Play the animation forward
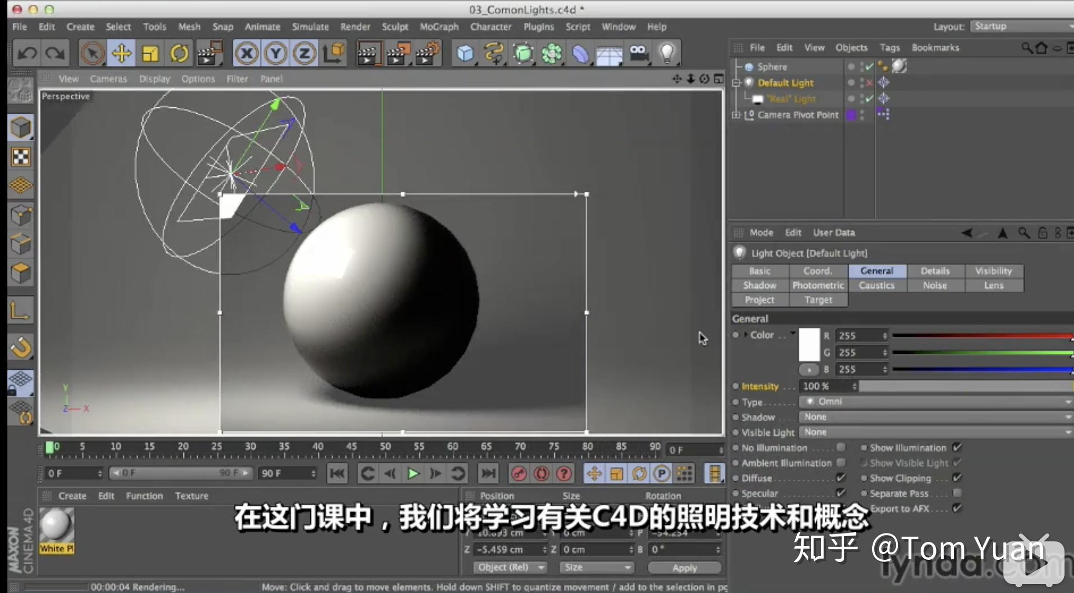Viewport: 1074px width, 593px height. (413, 473)
